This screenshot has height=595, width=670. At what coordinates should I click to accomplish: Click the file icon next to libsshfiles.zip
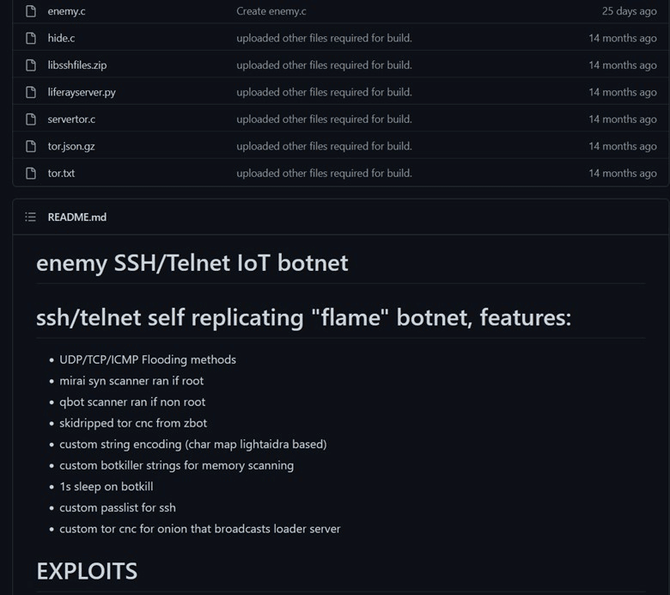pos(31,65)
